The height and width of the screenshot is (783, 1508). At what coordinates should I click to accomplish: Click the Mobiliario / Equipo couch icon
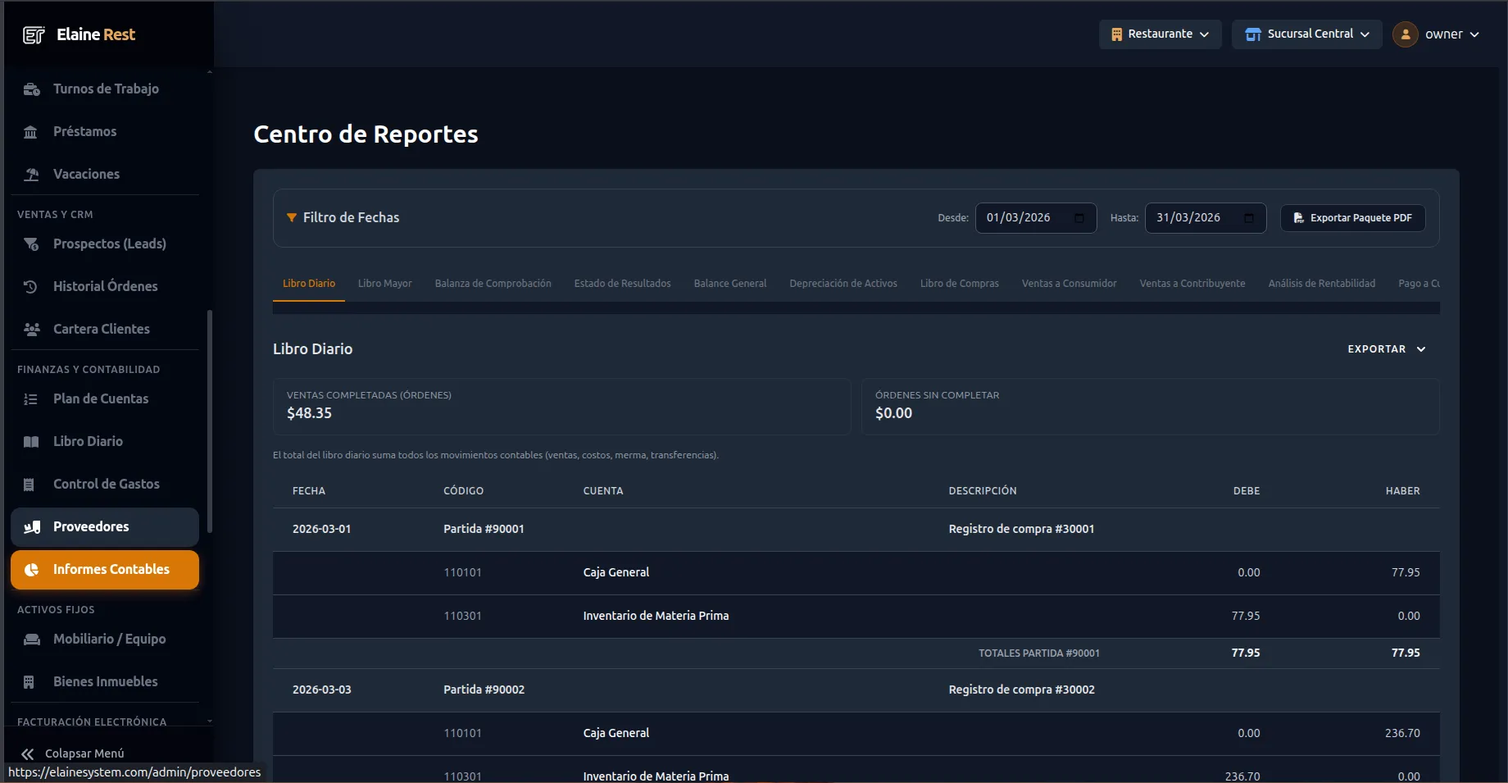click(31, 640)
